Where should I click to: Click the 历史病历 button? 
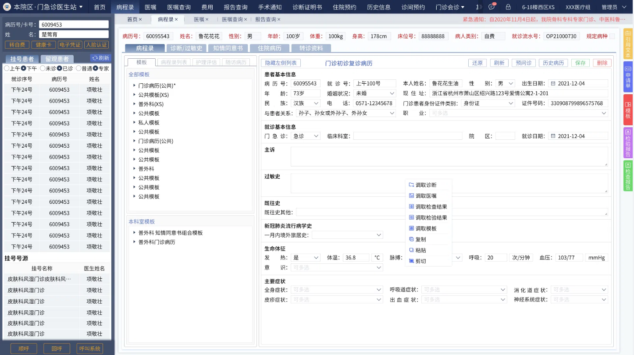click(553, 63)
